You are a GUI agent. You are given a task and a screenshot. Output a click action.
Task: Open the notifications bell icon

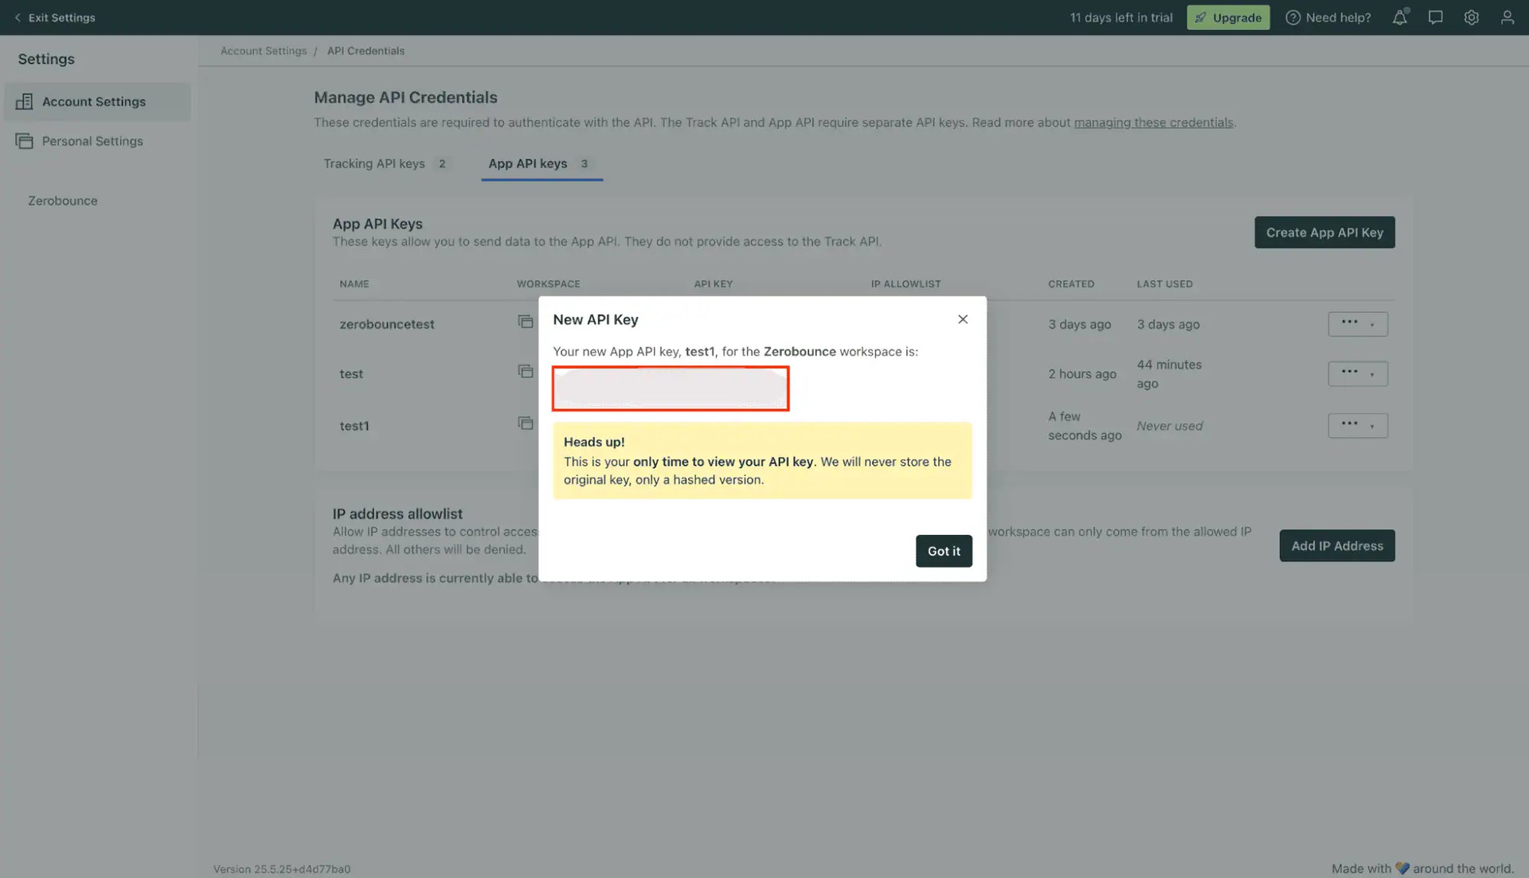point(1399,17)
